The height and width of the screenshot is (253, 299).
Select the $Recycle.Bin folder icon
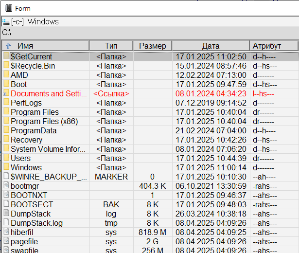click(x=6, y=66)
